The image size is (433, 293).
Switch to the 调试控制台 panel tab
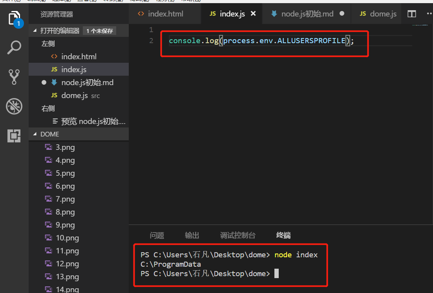tap(238, 235)
